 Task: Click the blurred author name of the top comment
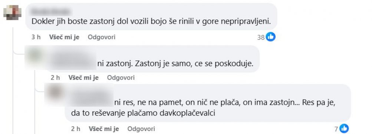pos(51,11)
